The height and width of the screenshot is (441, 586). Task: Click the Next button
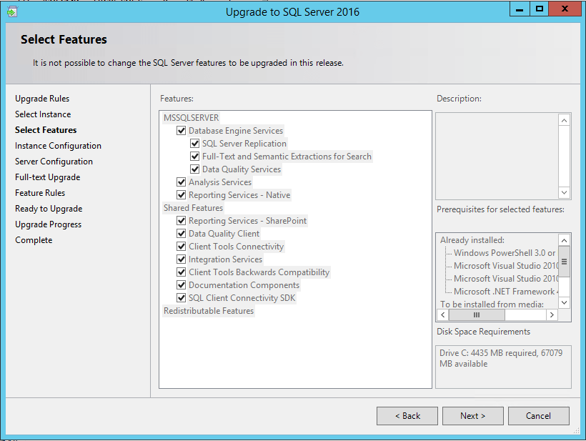point(472,415)
